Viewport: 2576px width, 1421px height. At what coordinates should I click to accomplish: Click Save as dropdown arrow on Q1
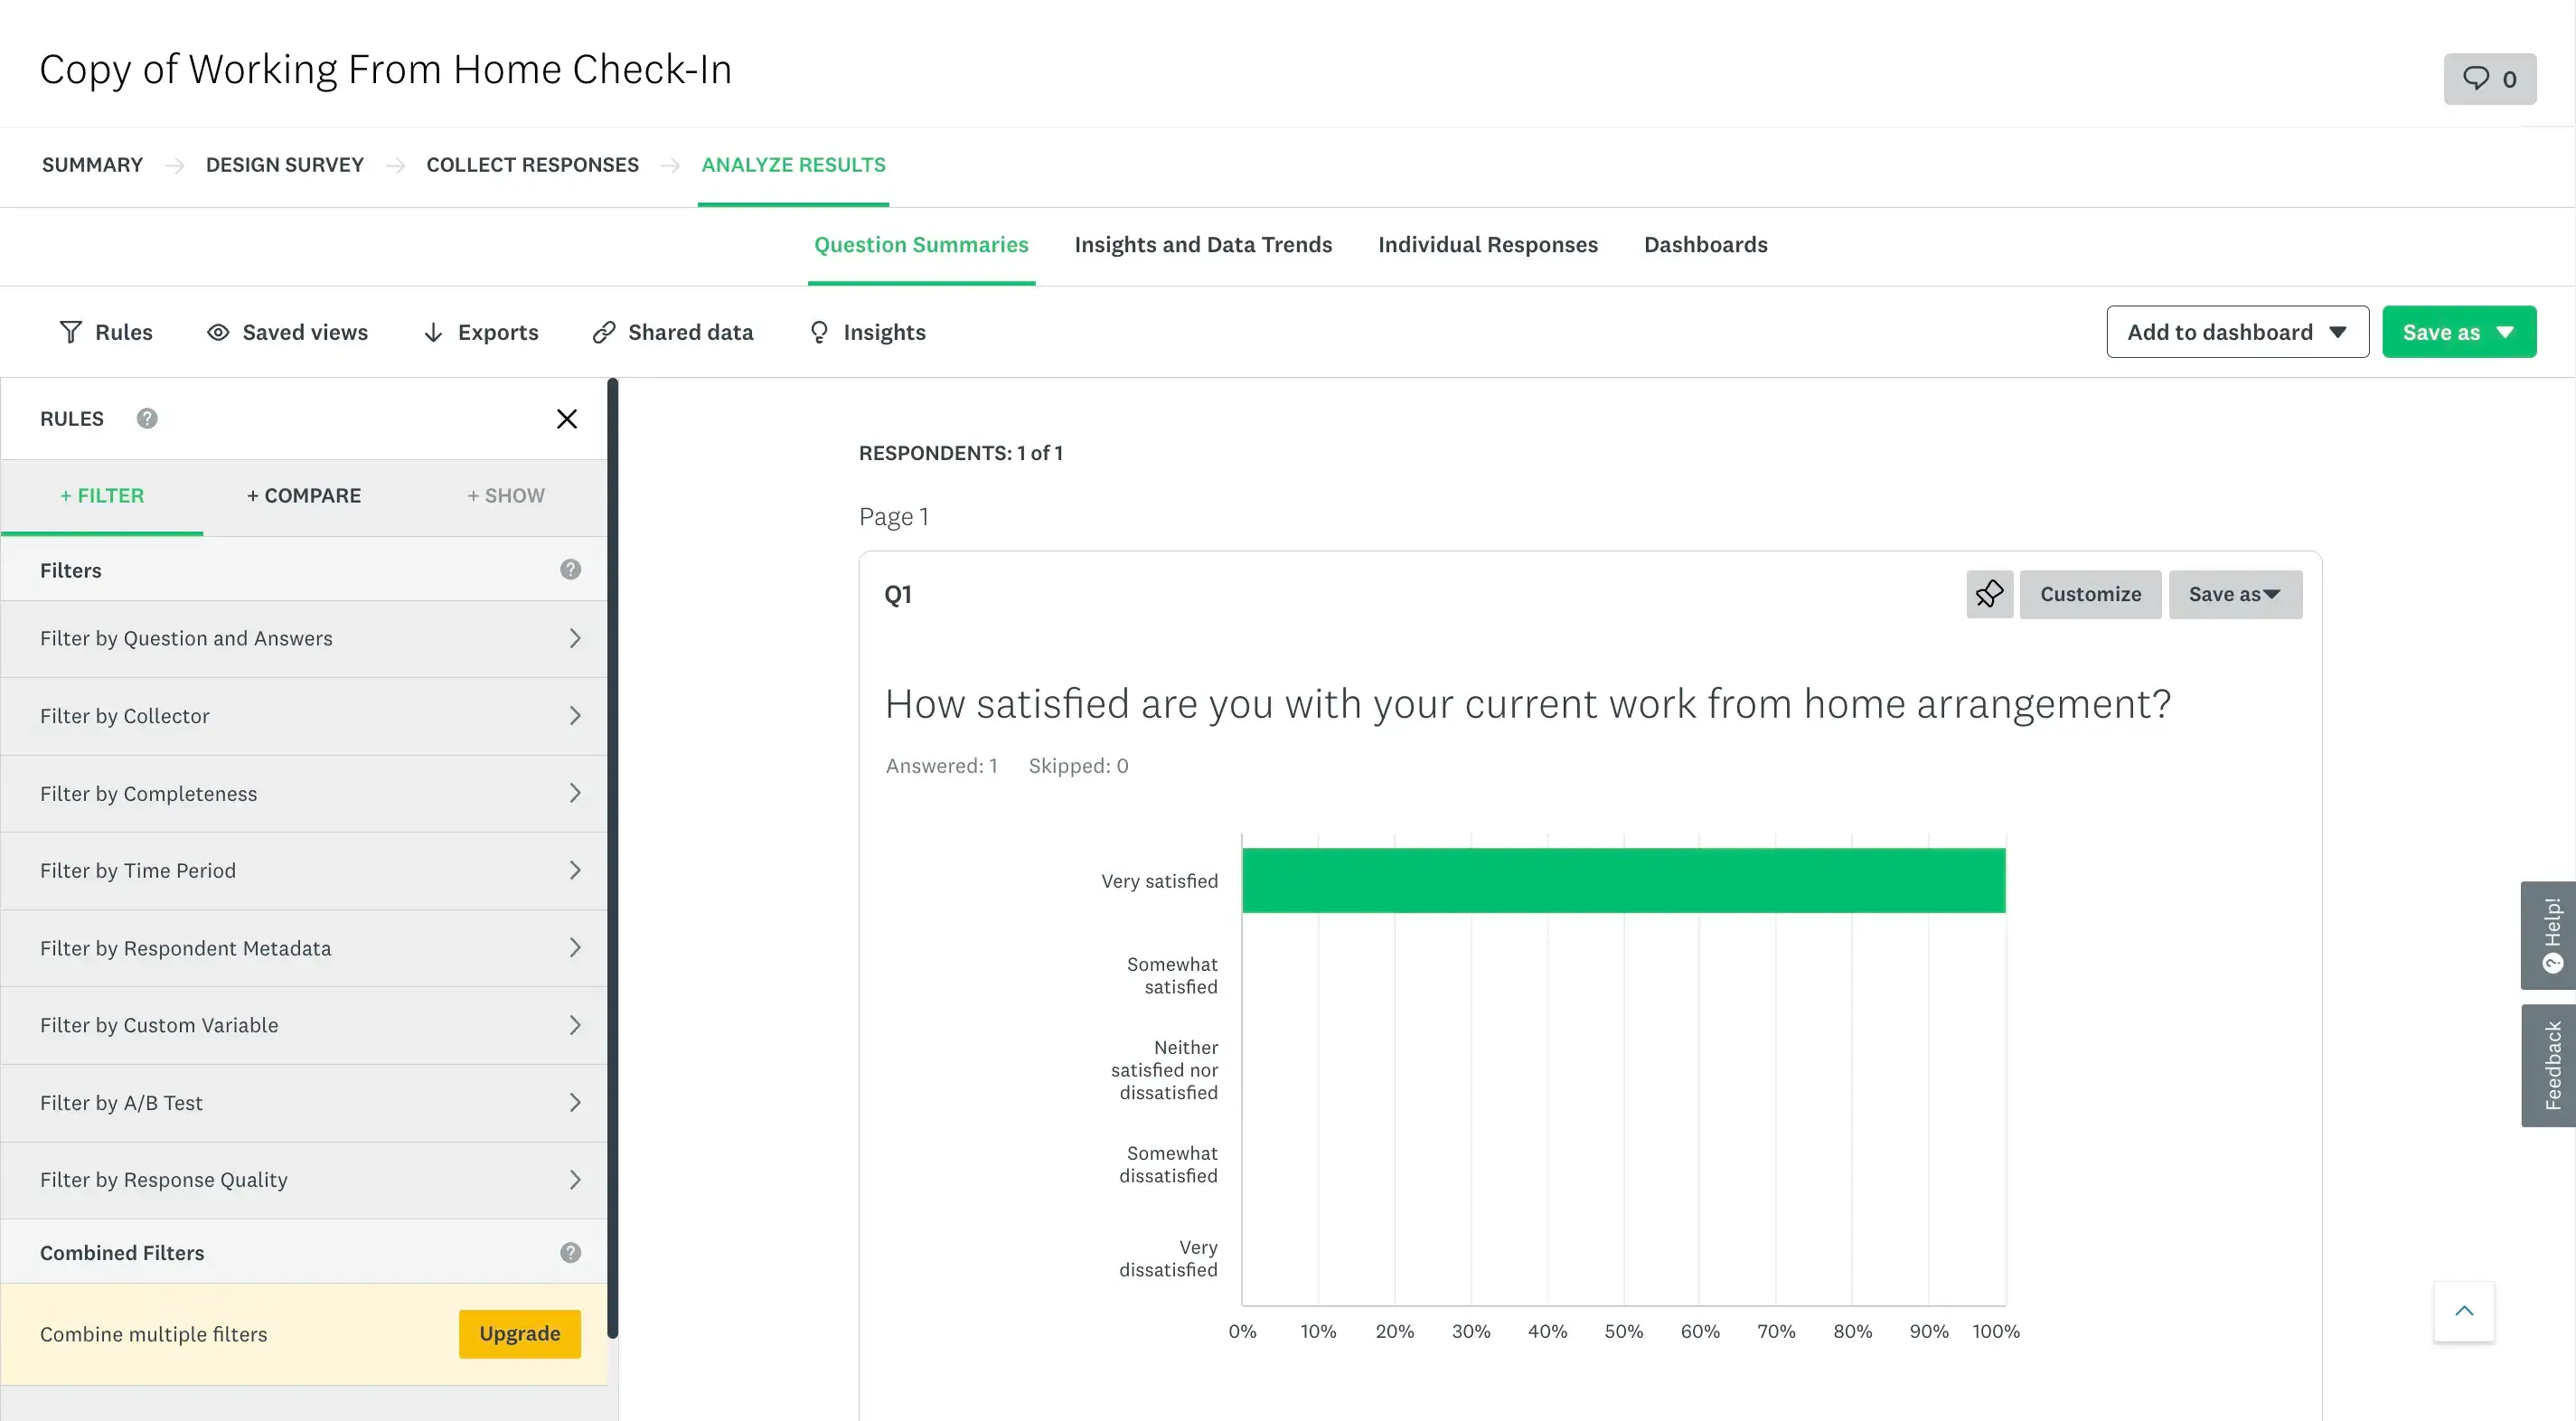click(2273, 593)
